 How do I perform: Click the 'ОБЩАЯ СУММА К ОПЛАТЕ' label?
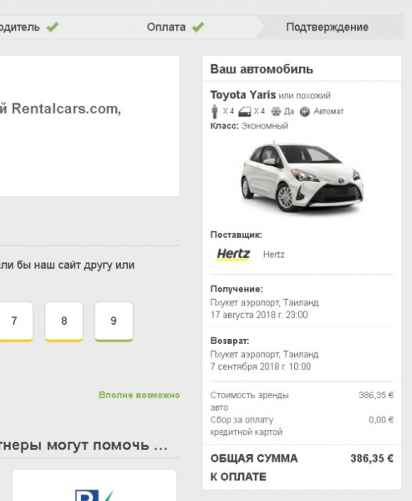(x=254, y=468)
